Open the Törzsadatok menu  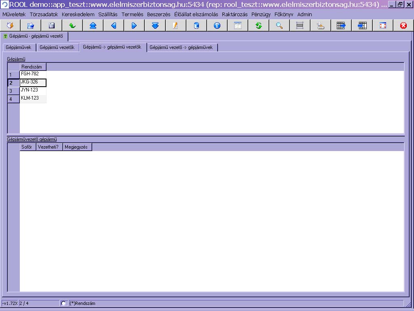(x=44, y=14)
